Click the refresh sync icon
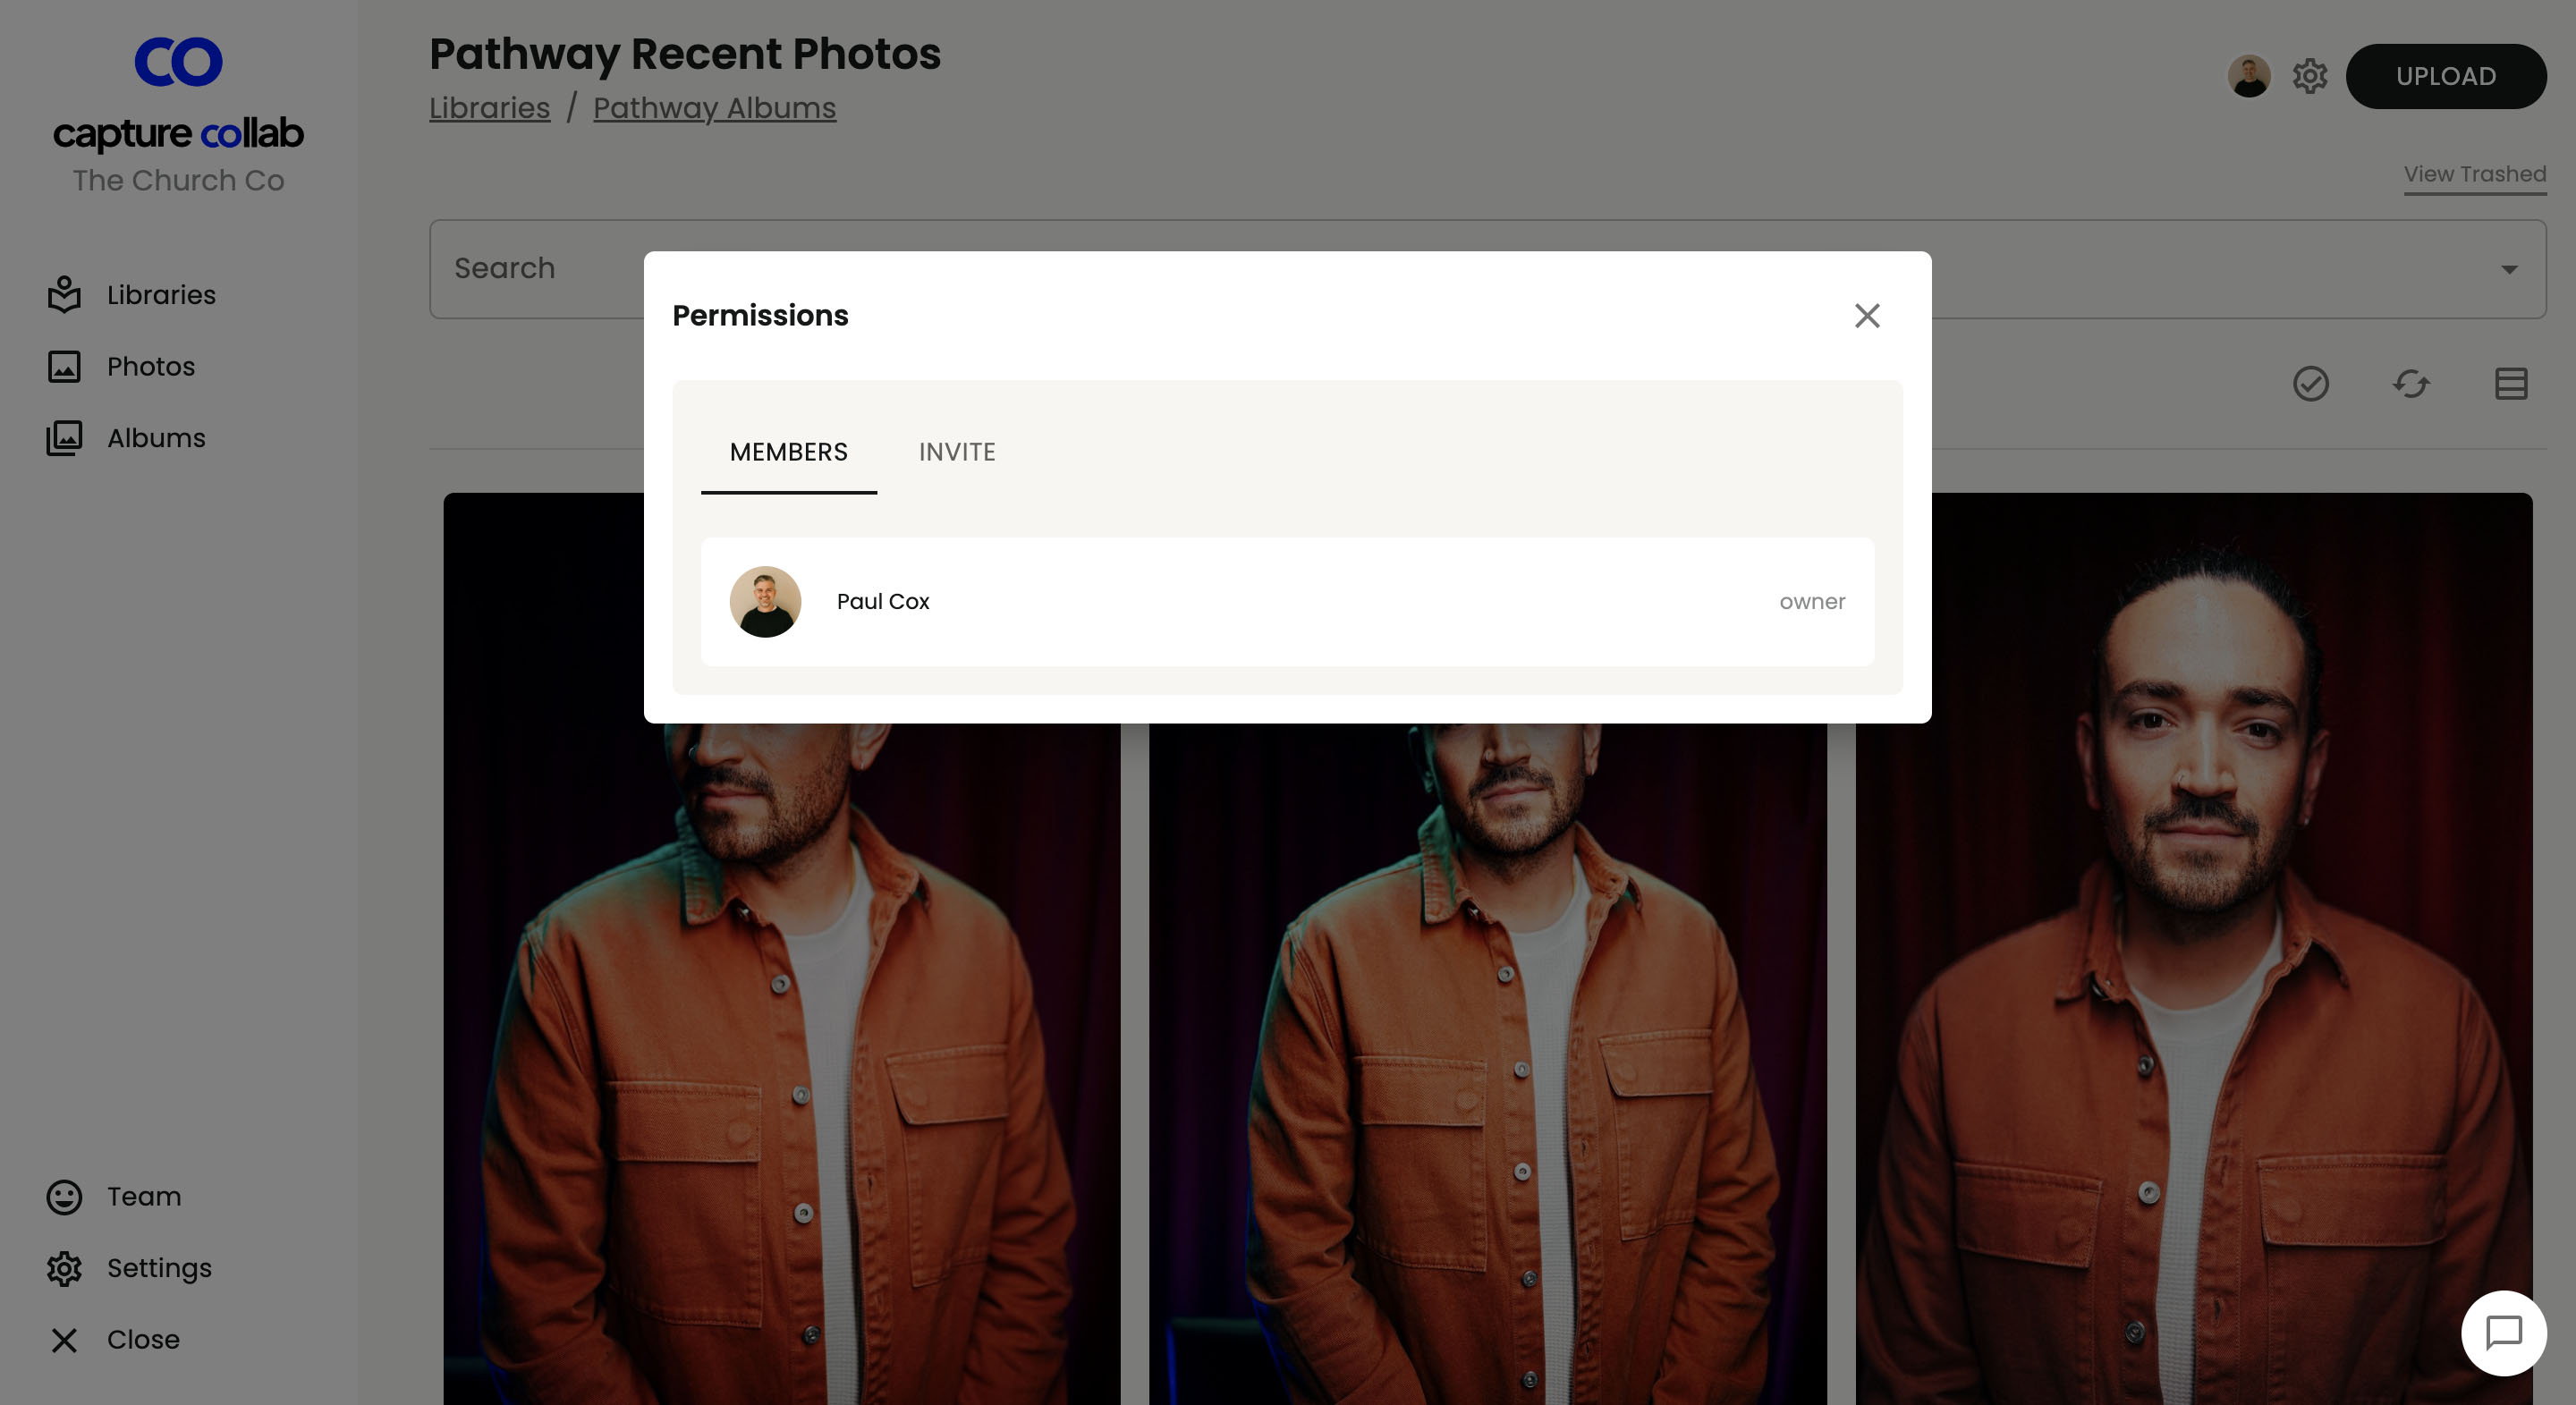The width and height of the screenshot is (2576, 1405). tap(2410, 384)
